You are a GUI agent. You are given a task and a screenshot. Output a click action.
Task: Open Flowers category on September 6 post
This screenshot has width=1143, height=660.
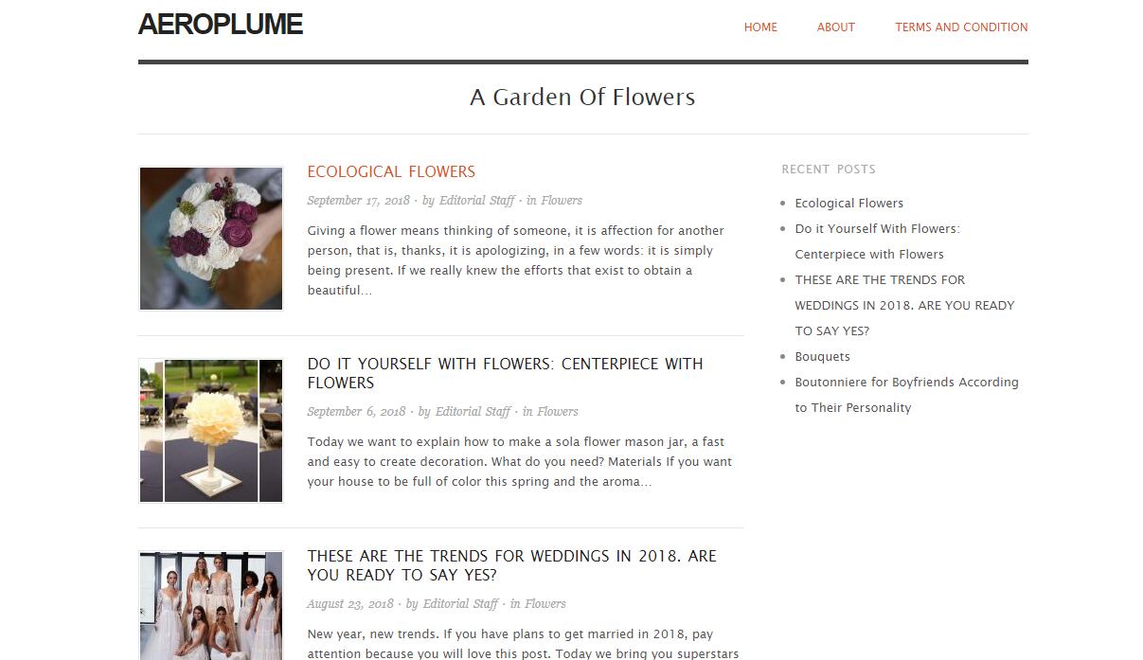click(x=558, y=412)
